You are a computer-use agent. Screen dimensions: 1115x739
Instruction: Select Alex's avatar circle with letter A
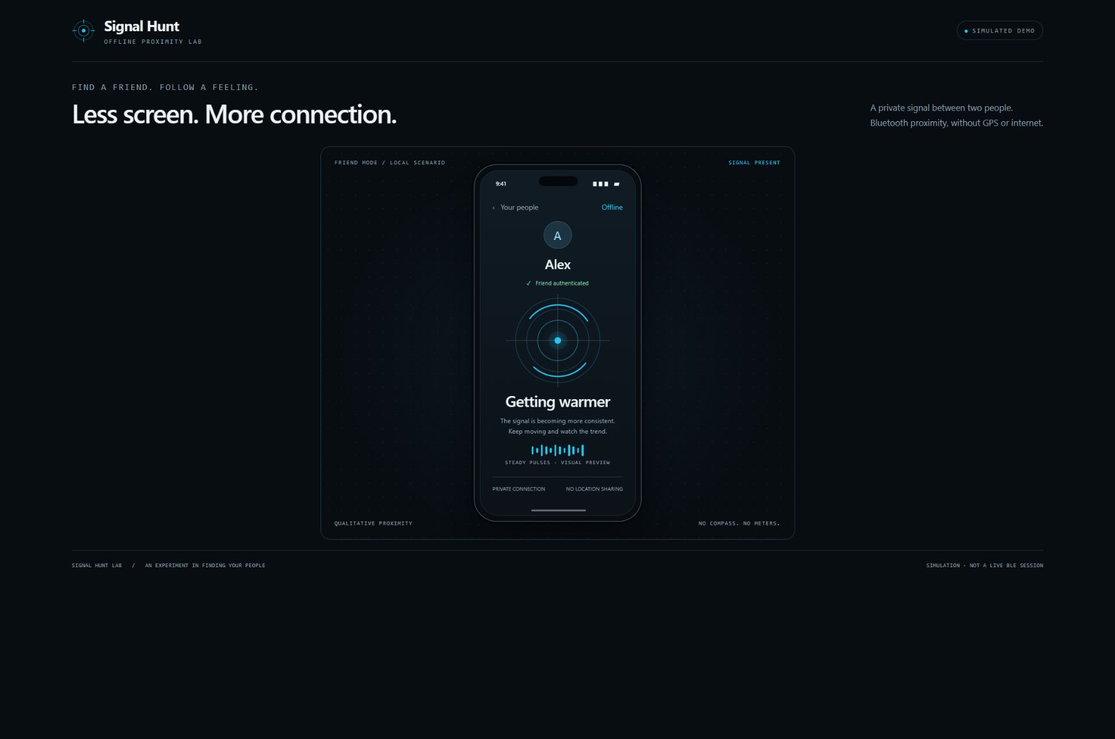point(558,236)
